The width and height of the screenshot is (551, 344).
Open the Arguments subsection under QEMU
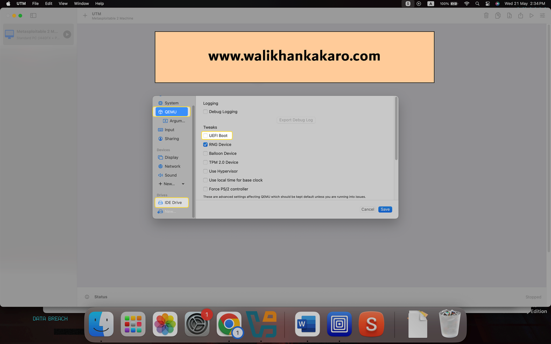pos(174,121)
